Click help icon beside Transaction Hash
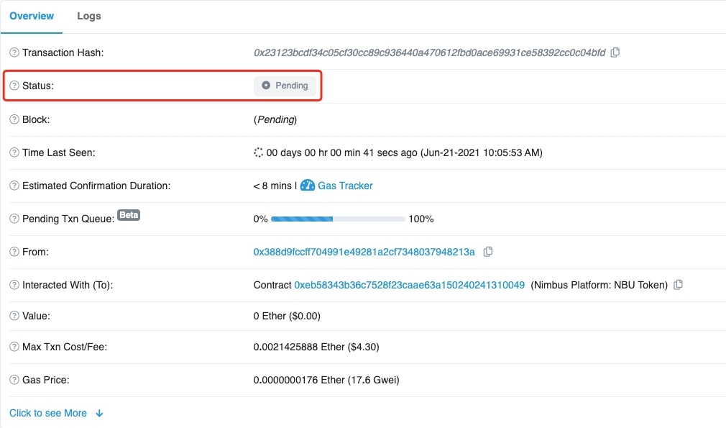Viewport: 726px width, 428px height. pos(14,53)
